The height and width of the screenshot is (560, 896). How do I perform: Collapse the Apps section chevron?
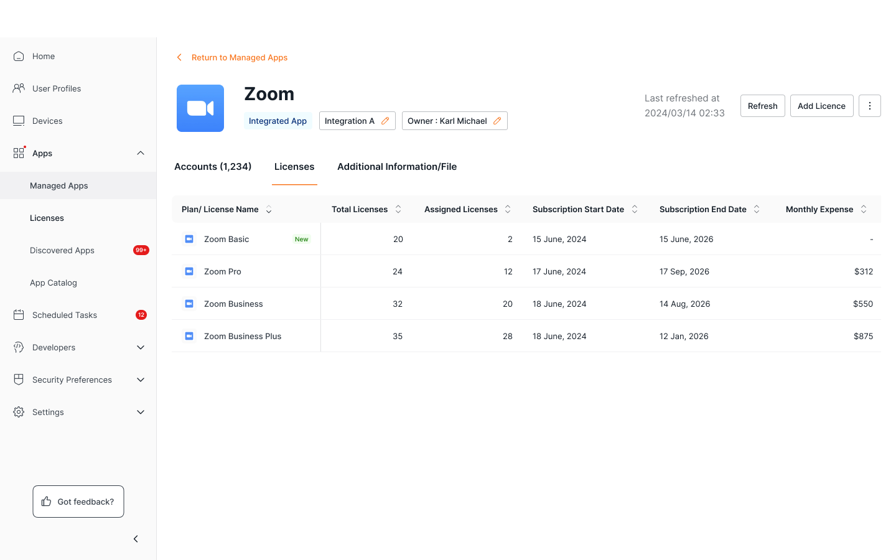pyautogui.click(x=141, y=153)
